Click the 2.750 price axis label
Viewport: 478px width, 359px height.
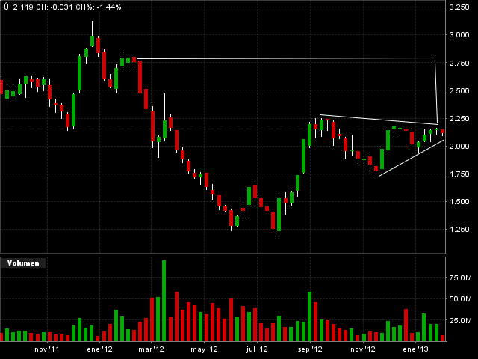point(459,63)
